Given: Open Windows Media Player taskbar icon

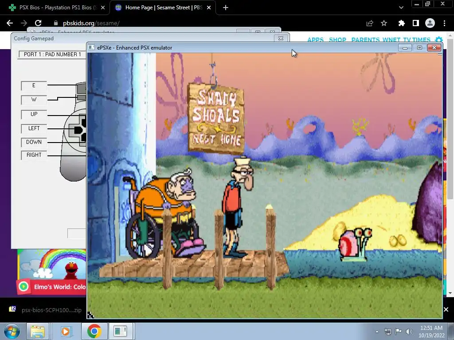Looking at the screenshot, I should (66, 331).
